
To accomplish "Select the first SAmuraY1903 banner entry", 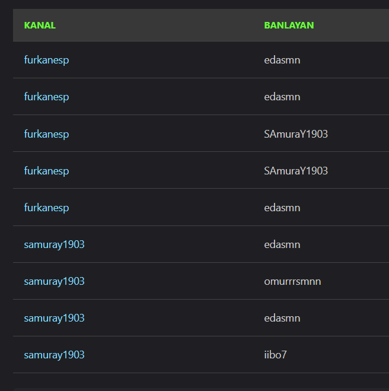I will (x=296, y=134).
